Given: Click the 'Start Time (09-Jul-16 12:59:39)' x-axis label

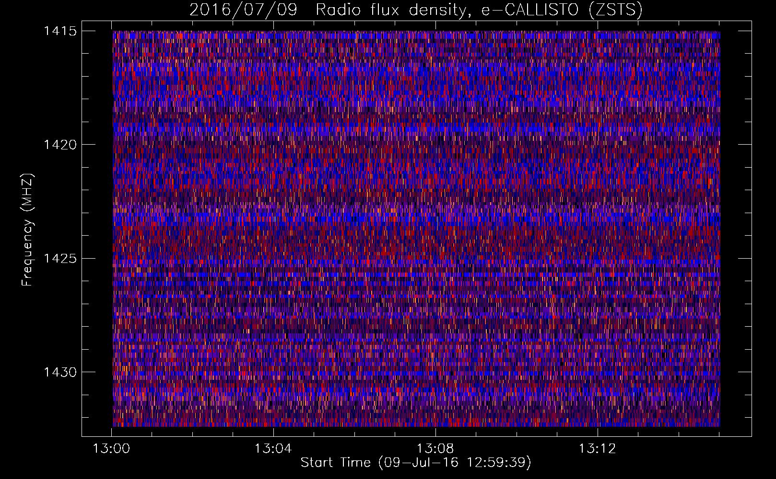Looking at the screenshot, I should click(x=416, y=463).
